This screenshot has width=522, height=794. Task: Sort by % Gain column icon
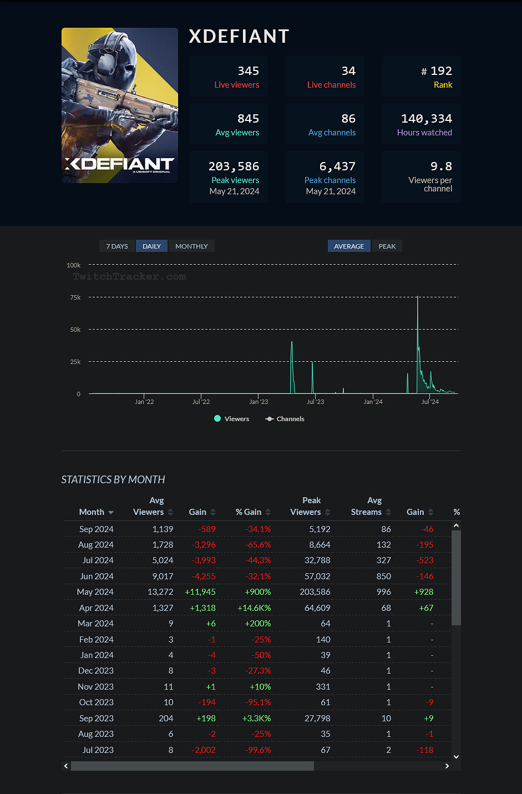268,512
